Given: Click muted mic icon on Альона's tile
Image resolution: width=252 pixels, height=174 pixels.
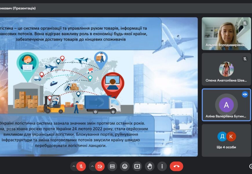Looking at the screenshot, I should tap(245, 23).
